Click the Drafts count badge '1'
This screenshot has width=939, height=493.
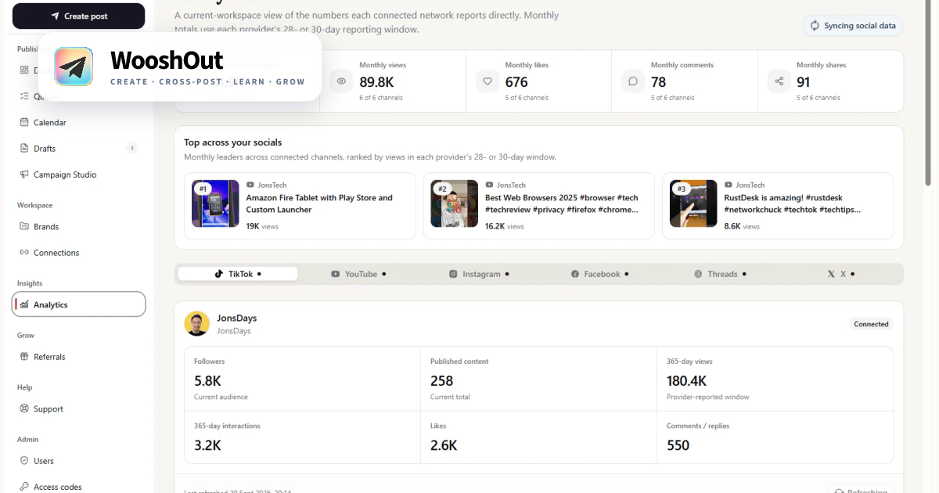(x=131, y=149)
